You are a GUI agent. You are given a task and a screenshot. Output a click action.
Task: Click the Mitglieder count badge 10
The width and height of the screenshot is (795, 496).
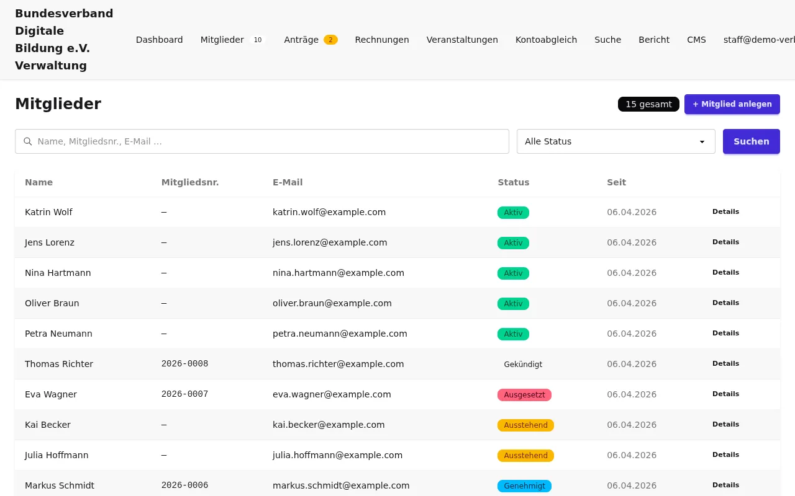click(258, 40)
